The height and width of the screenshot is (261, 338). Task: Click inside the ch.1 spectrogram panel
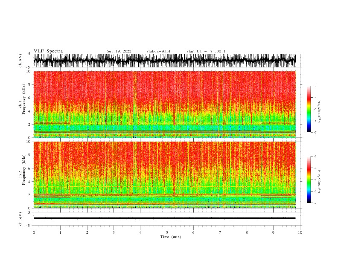[164, 104]
